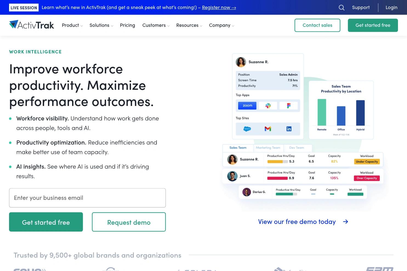
Task: Click Suzanne R. profile avatar in card
Action: click(x=241, y=62)
